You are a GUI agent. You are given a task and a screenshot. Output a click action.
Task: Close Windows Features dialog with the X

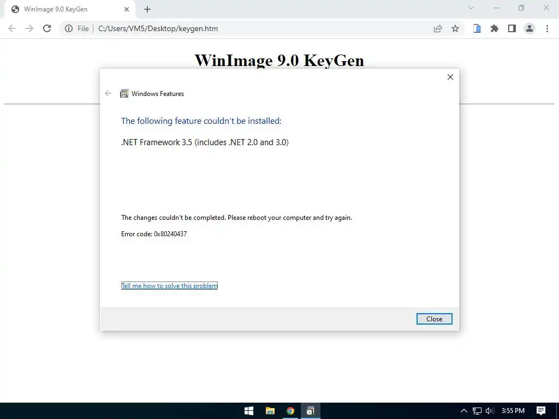click(x=450, y=77)
